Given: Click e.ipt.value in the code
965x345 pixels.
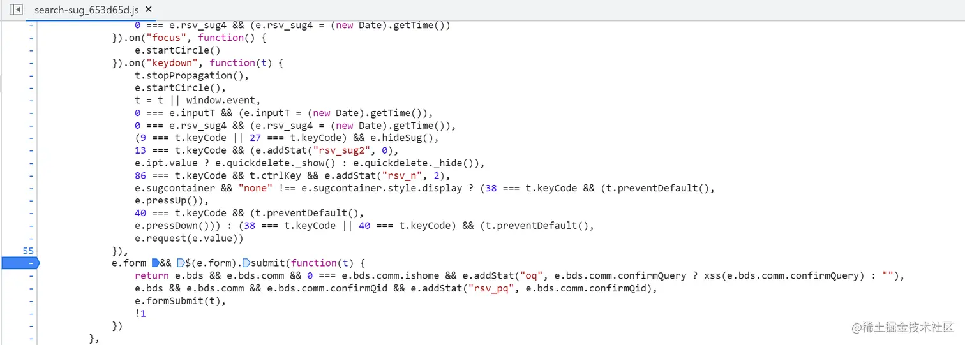Looking at the screenshot, I should point(166,163).
